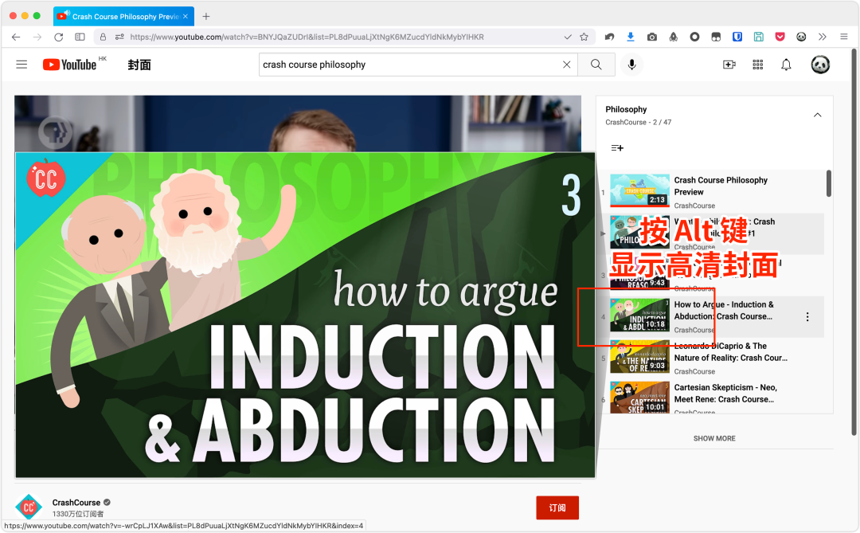
Task: Play Leonardo DiCaprio & The Nature of Reality
Action: coord(730,352)
